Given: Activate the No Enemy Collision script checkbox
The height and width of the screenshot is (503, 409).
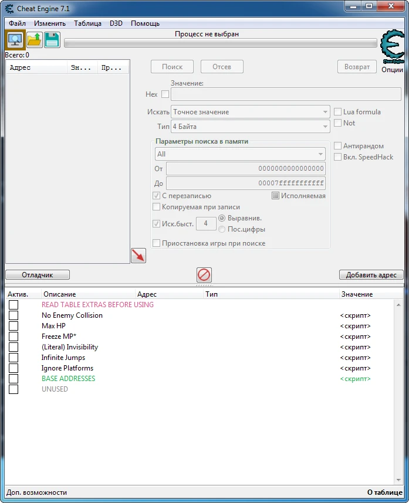Looking at the screenshot, I should point(13,315).
